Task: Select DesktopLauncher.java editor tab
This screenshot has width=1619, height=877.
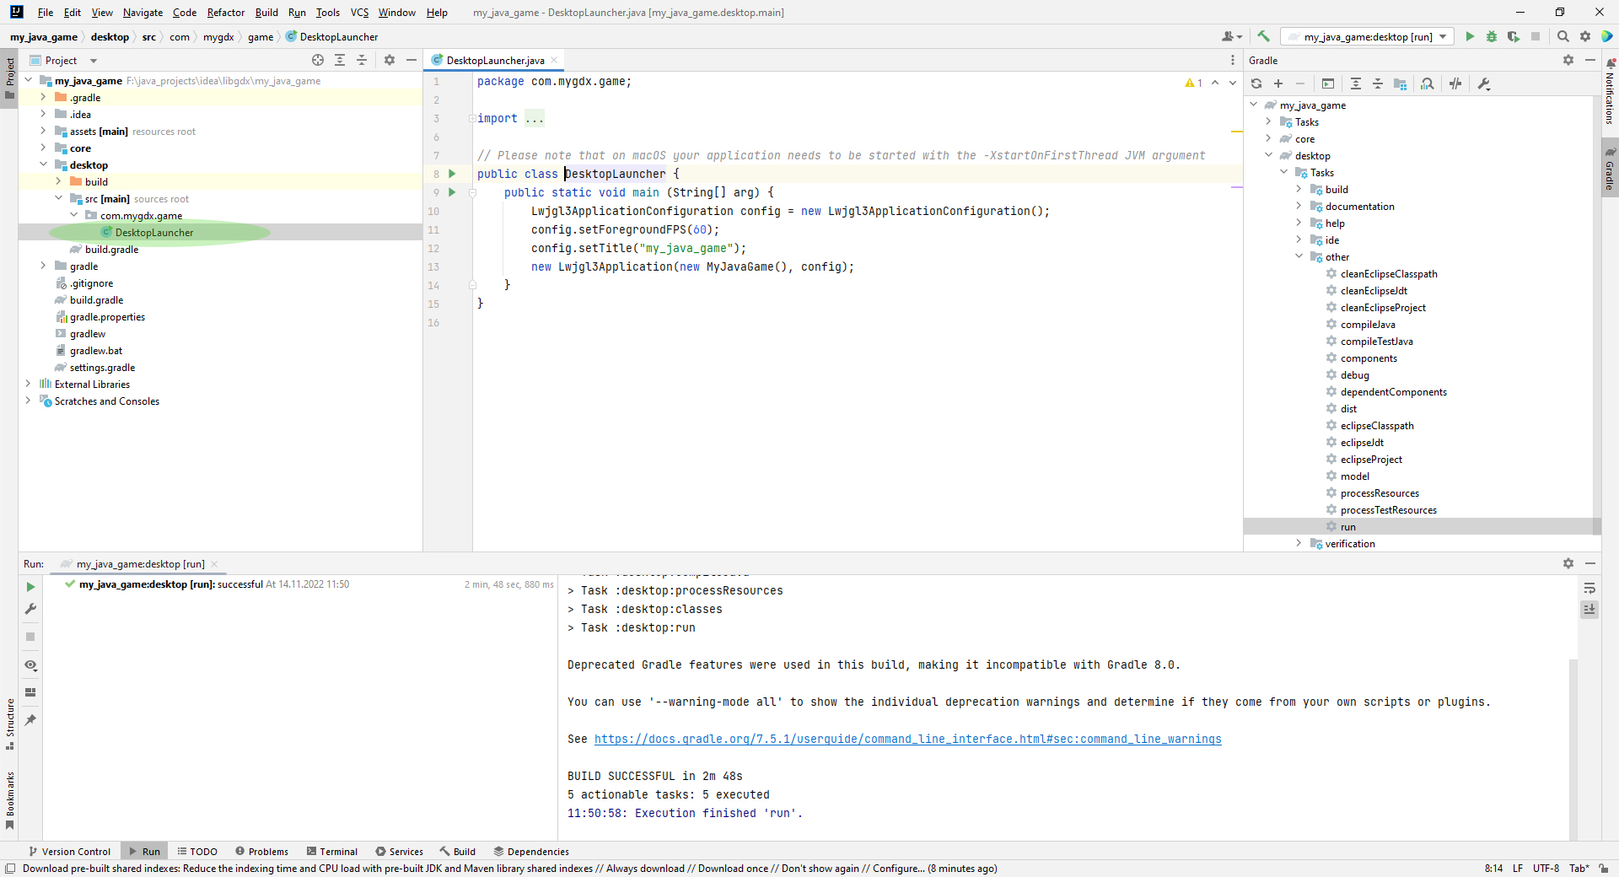Action: pyautogui.click(x=494, y=60)
